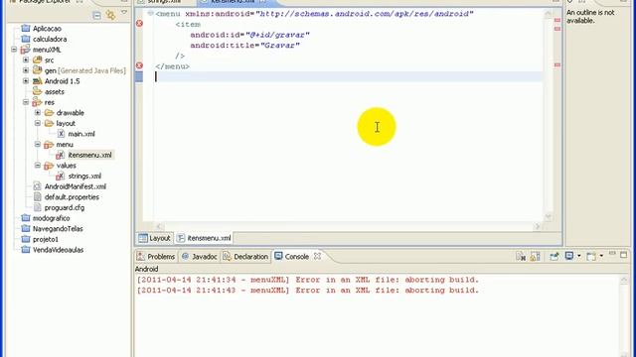Click the error marker beside the item line
Image resolution: width=636 pixels, height=357 pixels.
tap(139, 24)
